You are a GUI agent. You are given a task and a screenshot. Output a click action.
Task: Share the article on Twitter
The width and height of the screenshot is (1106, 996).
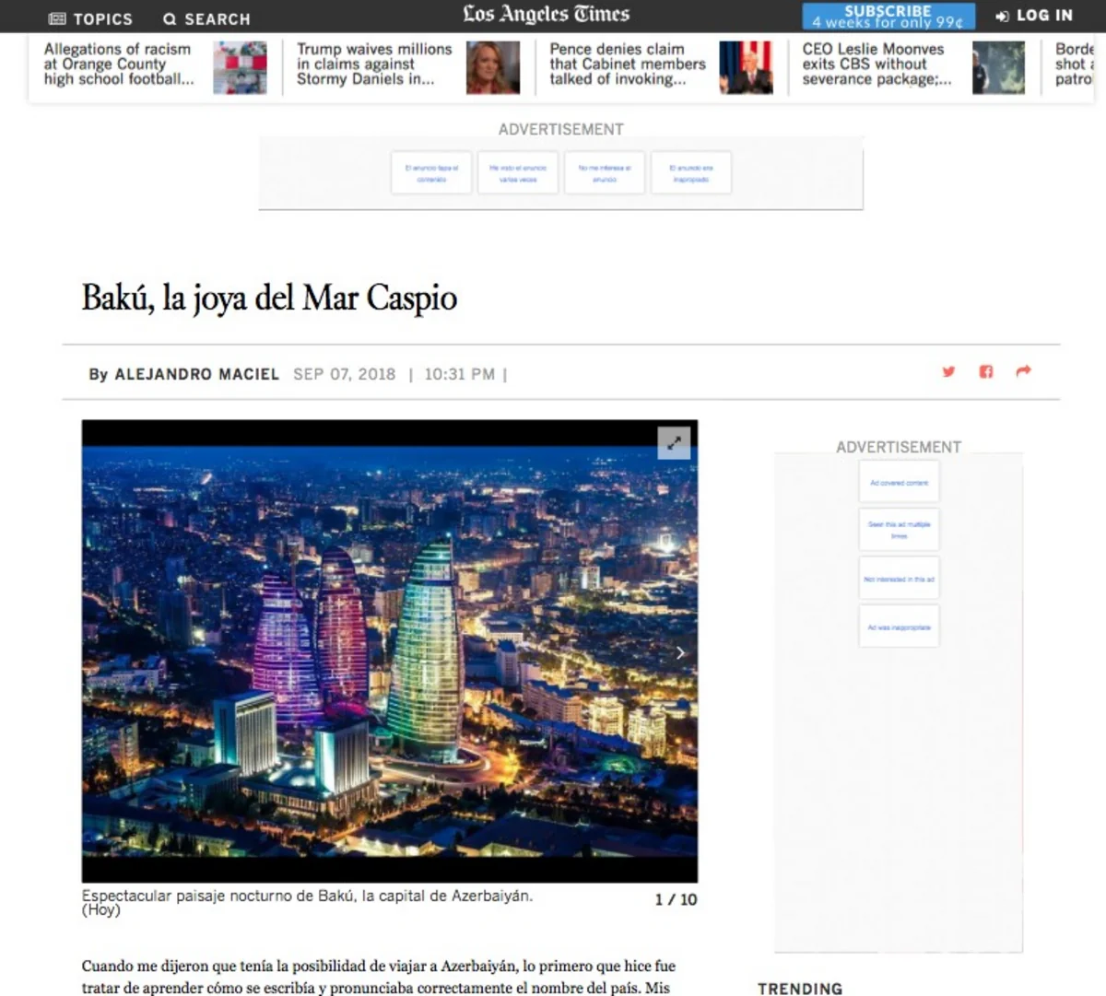(948, 371)
